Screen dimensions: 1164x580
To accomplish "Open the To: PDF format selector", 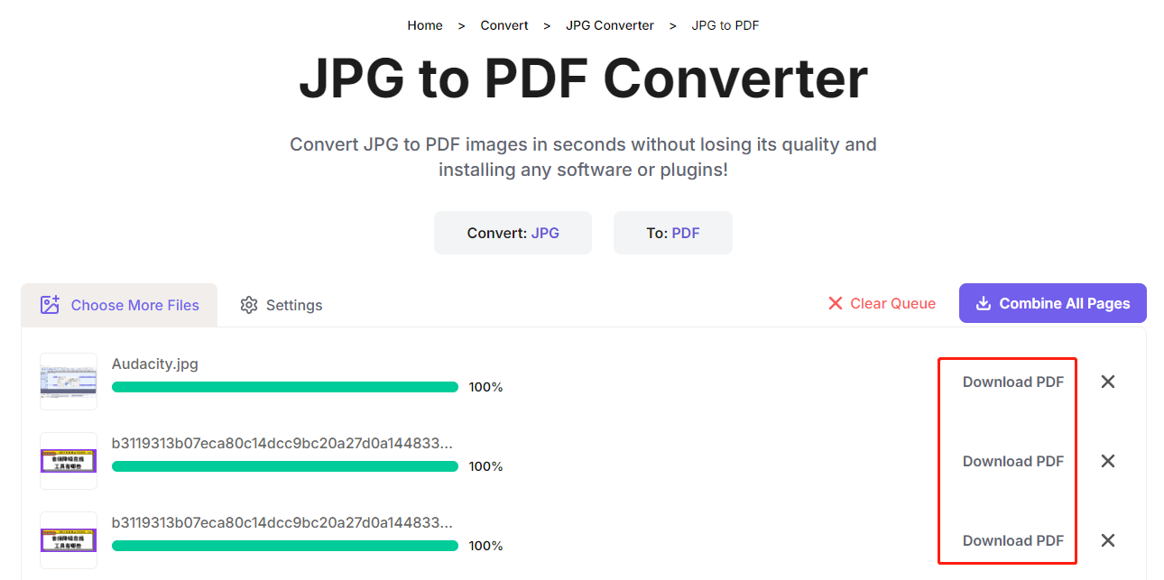I will (x=672, y=233).
